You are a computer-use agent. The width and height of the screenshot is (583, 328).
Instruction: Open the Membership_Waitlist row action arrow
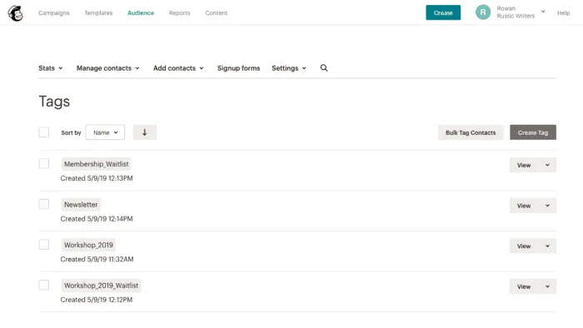click(x=547, y=165)
